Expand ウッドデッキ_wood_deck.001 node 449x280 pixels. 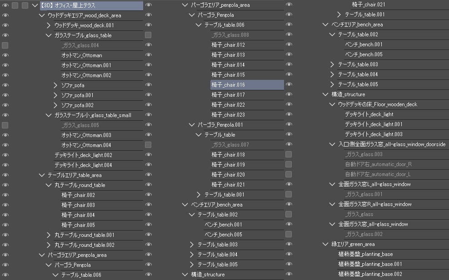(49, 25)
